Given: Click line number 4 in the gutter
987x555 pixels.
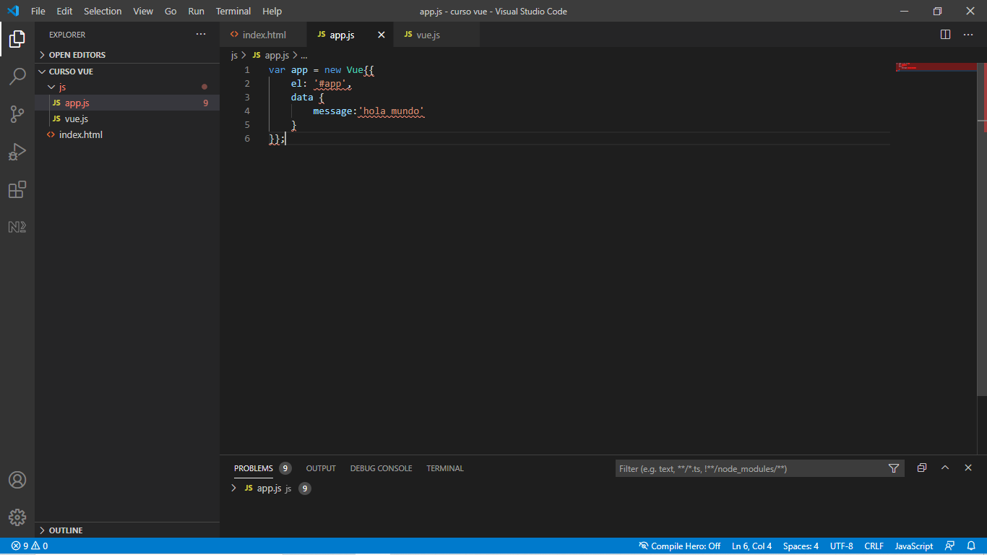Looking at the screenshot, I should pyautogui.click(x=247, y=111).
